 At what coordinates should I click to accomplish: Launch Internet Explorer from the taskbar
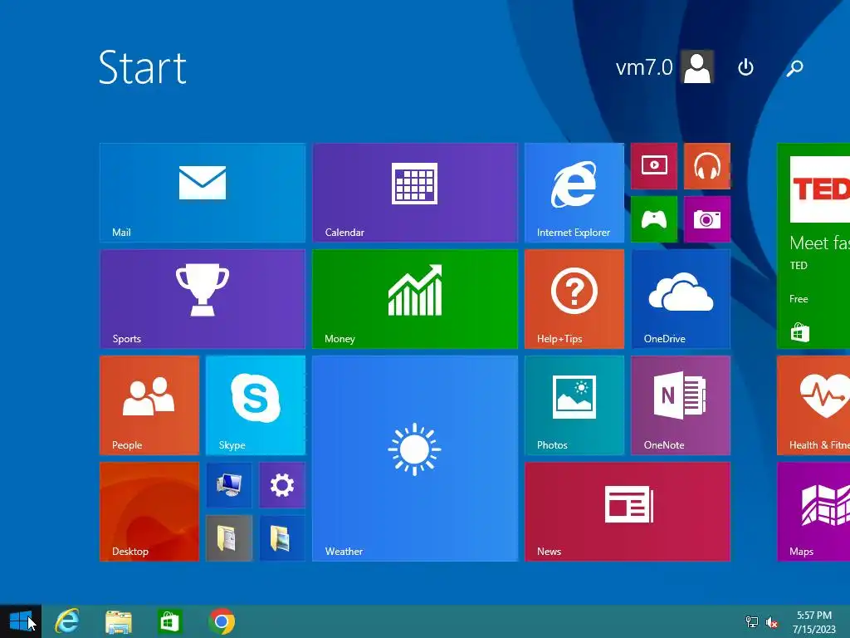coord(67,621)
